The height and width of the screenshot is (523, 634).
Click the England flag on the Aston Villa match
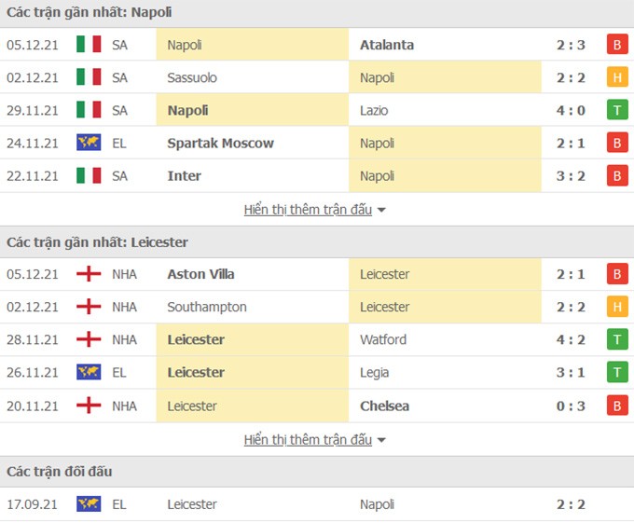click(x=89, y=274)
